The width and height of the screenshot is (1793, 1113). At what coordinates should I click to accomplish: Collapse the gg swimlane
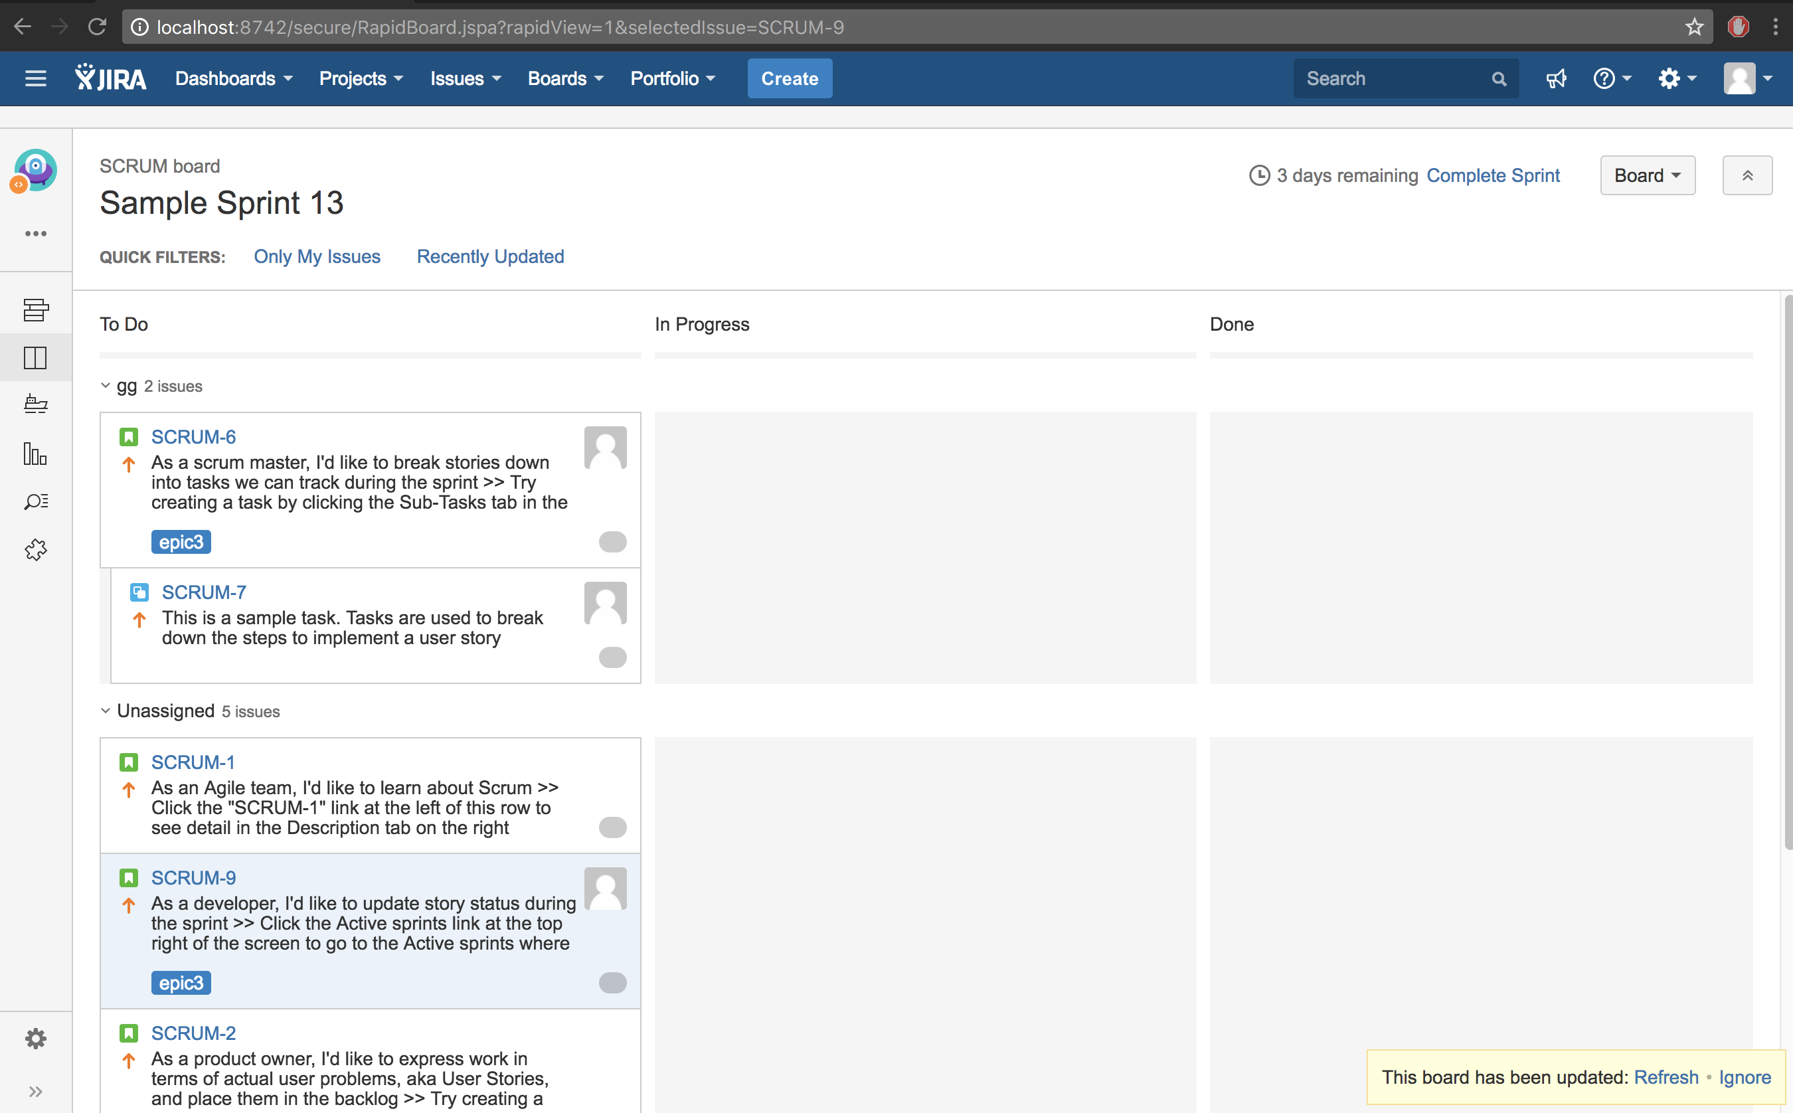[105, 386]
